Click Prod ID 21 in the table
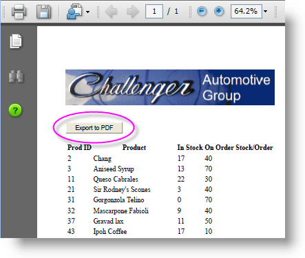Viewport: 305px width, 258px height. (x=71, y=189)
